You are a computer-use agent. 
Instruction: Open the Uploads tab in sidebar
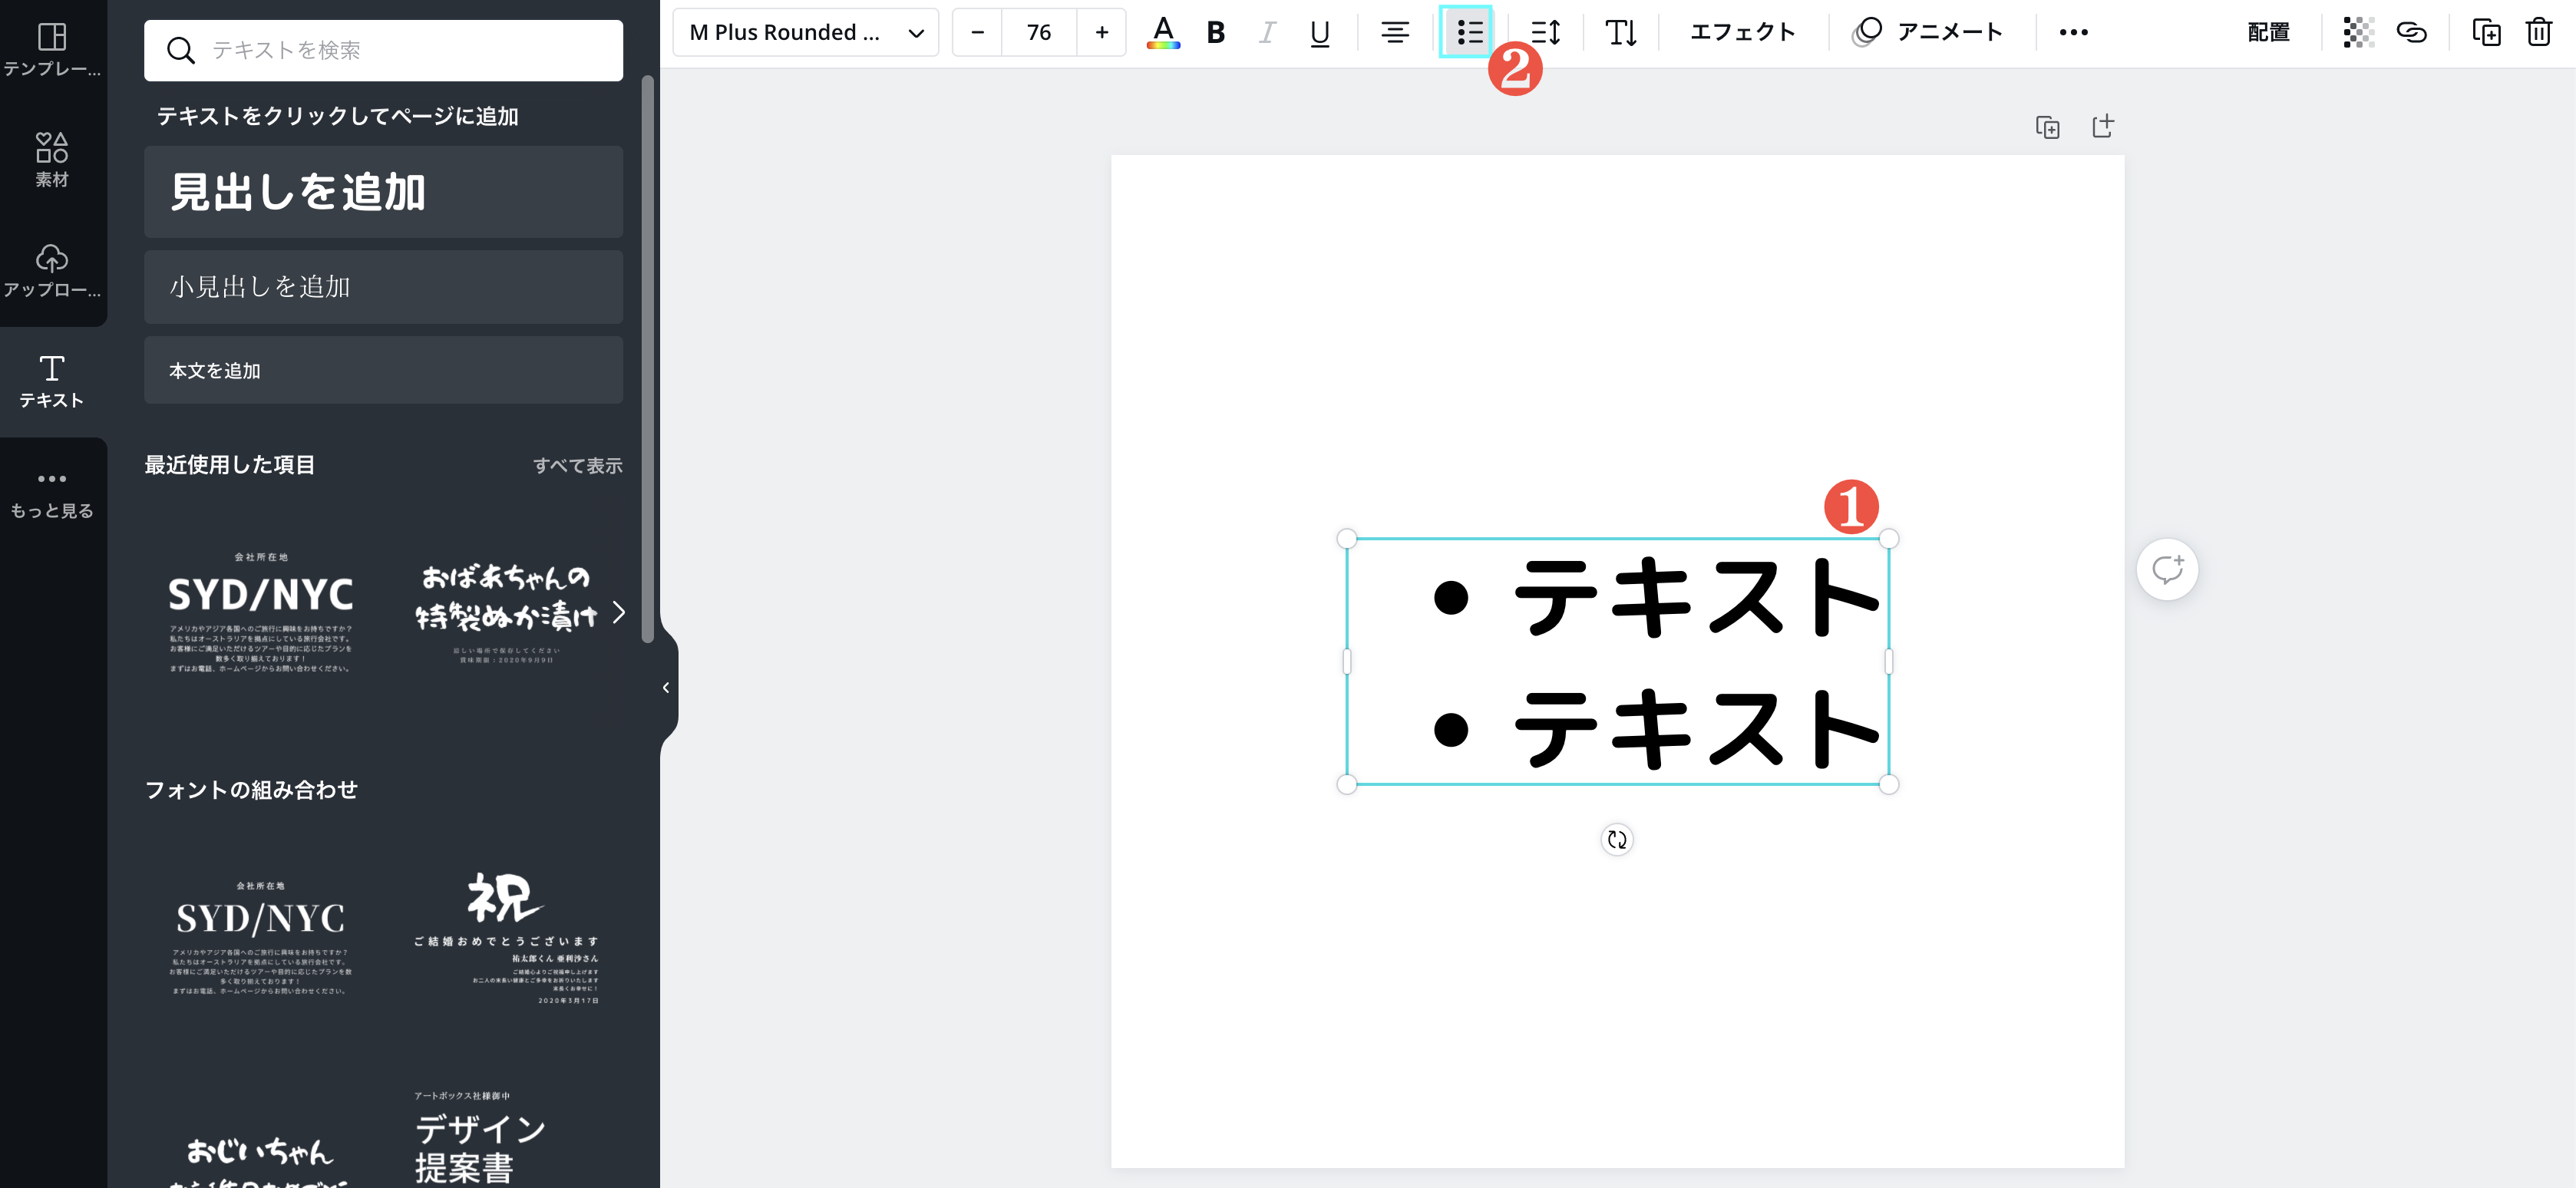click(52, 270)
